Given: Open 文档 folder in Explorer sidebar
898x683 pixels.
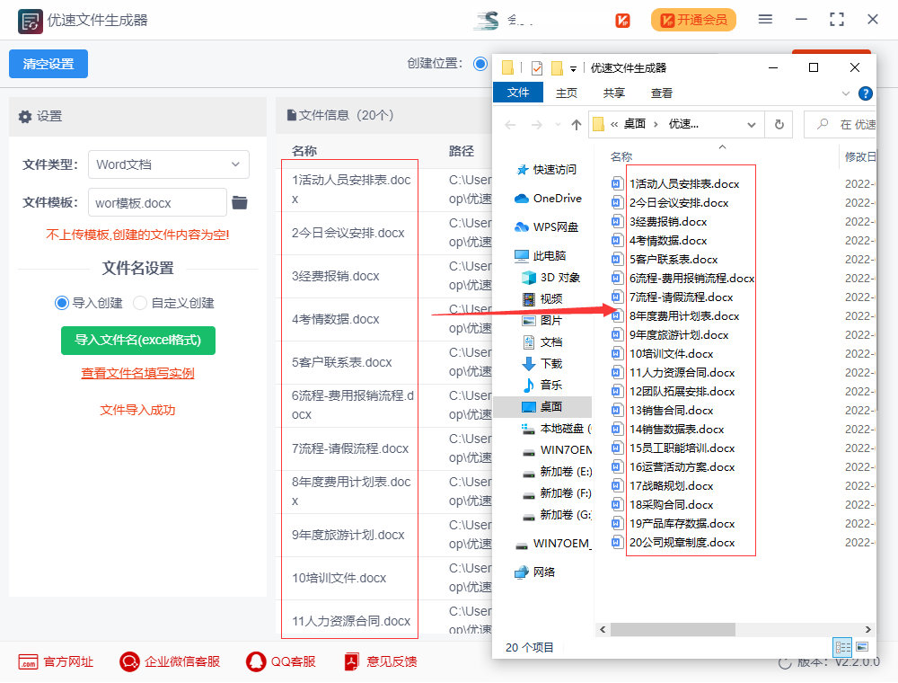Looking at the screenshot, I should (543, 342).
